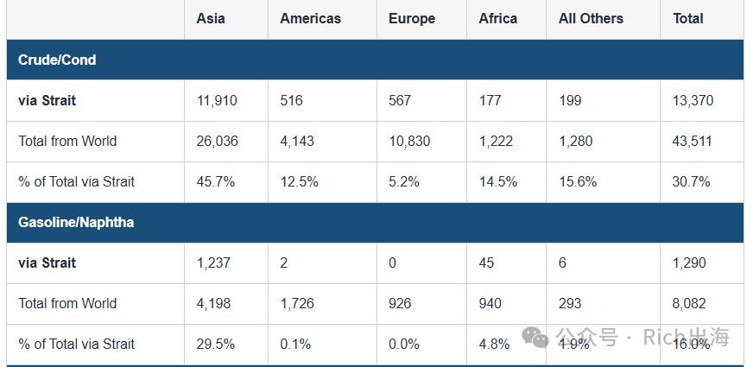Click the Gasoline via Strait Asia value 1,237
Viewport: 753px width, 367px height.
tap(213, 263)
